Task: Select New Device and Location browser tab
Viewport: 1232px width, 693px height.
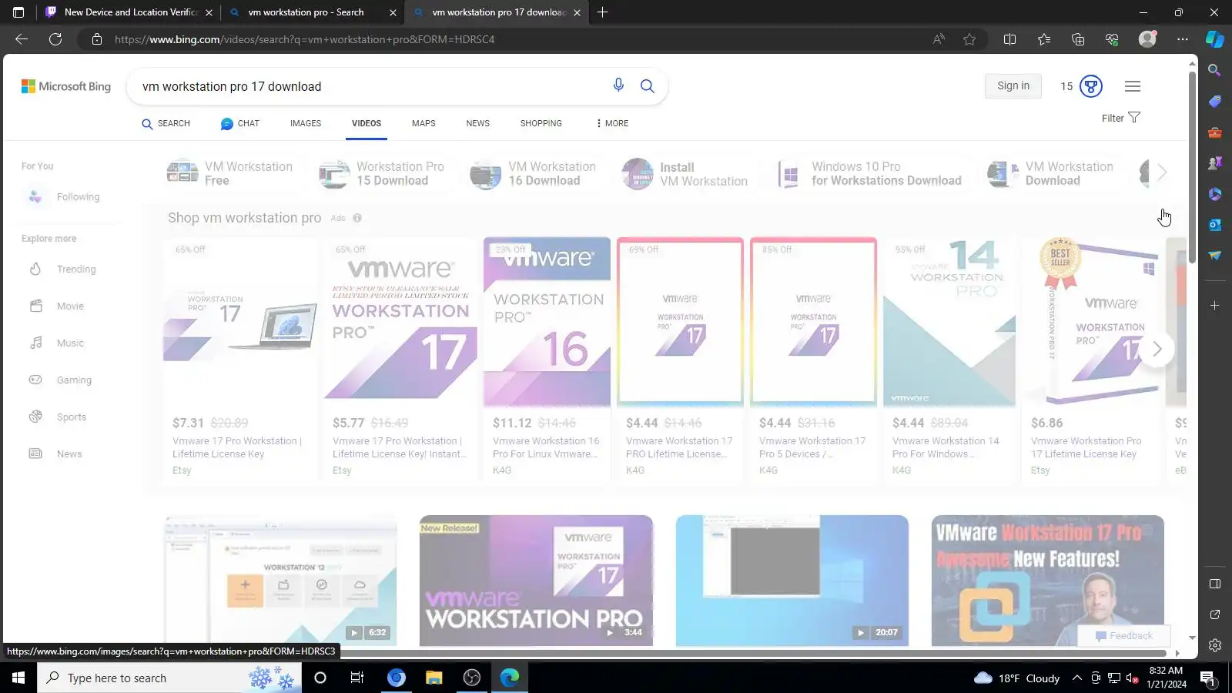Action: [128, 12]
